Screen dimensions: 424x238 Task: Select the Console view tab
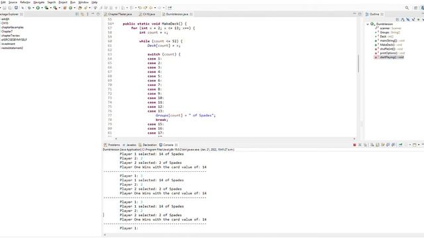[168, 145]
